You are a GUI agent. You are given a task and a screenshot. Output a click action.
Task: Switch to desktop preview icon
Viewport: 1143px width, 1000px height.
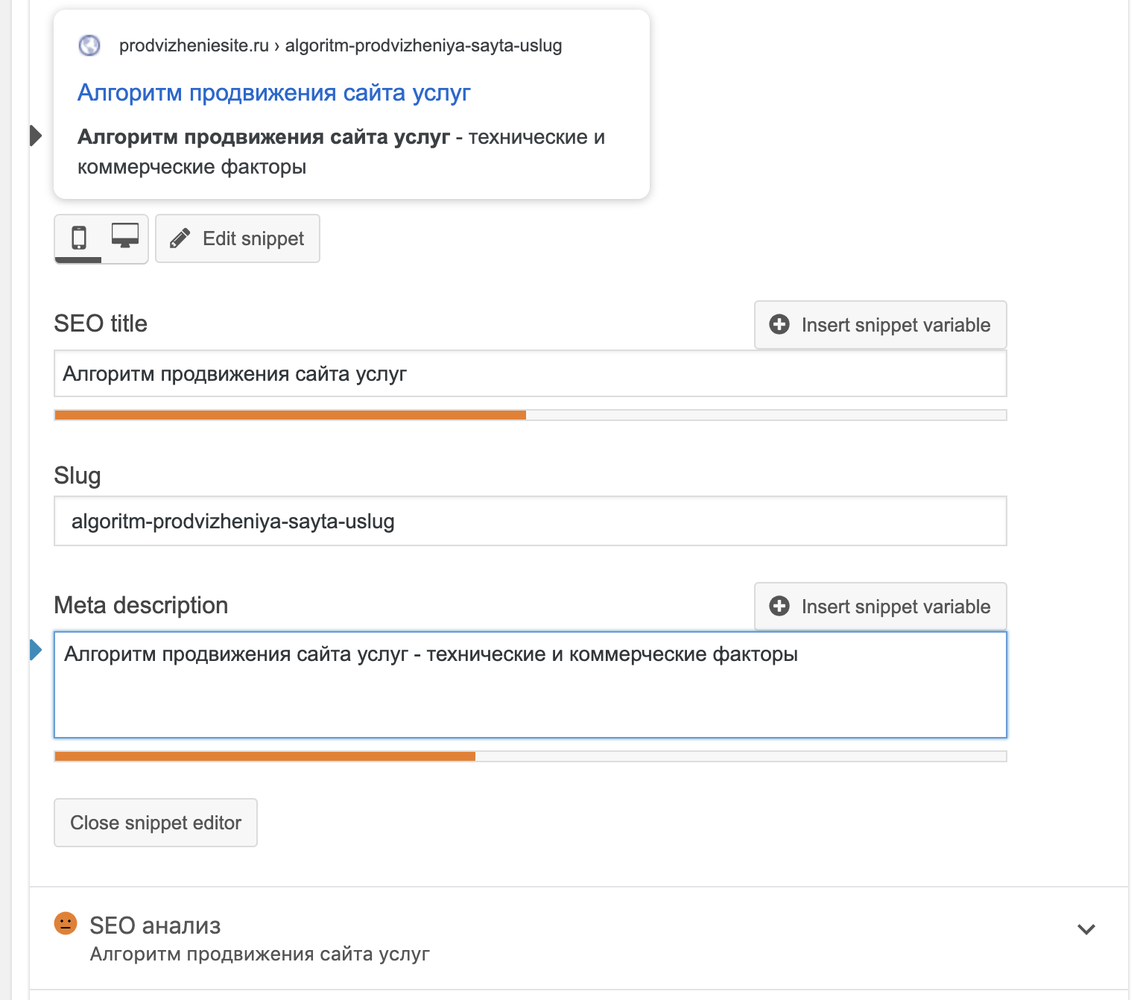[x=124, y=236]
